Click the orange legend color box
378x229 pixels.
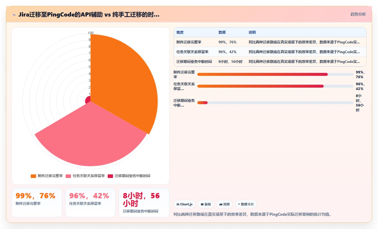click(33, 176)
